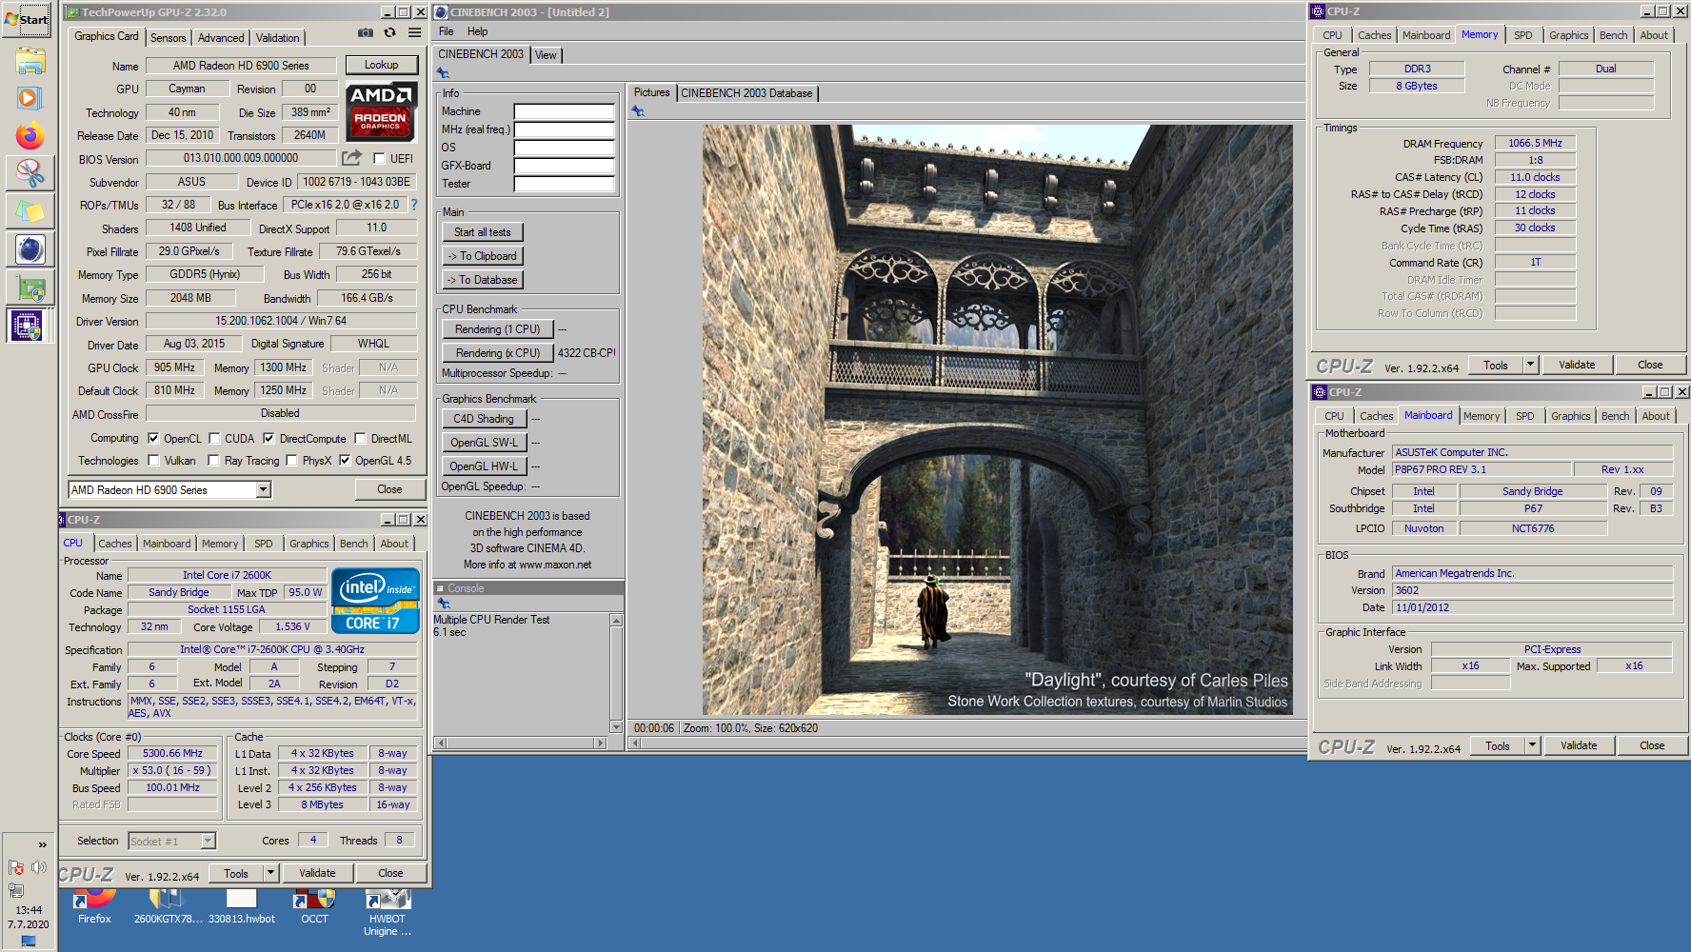
Task: Toggle the PhysX checkbox
Action: 292,461
